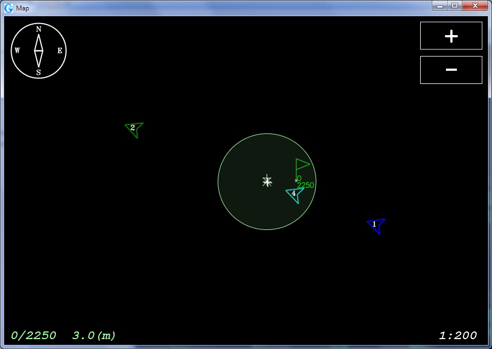Click the 3.0(m) distance readout

(94, 335)
